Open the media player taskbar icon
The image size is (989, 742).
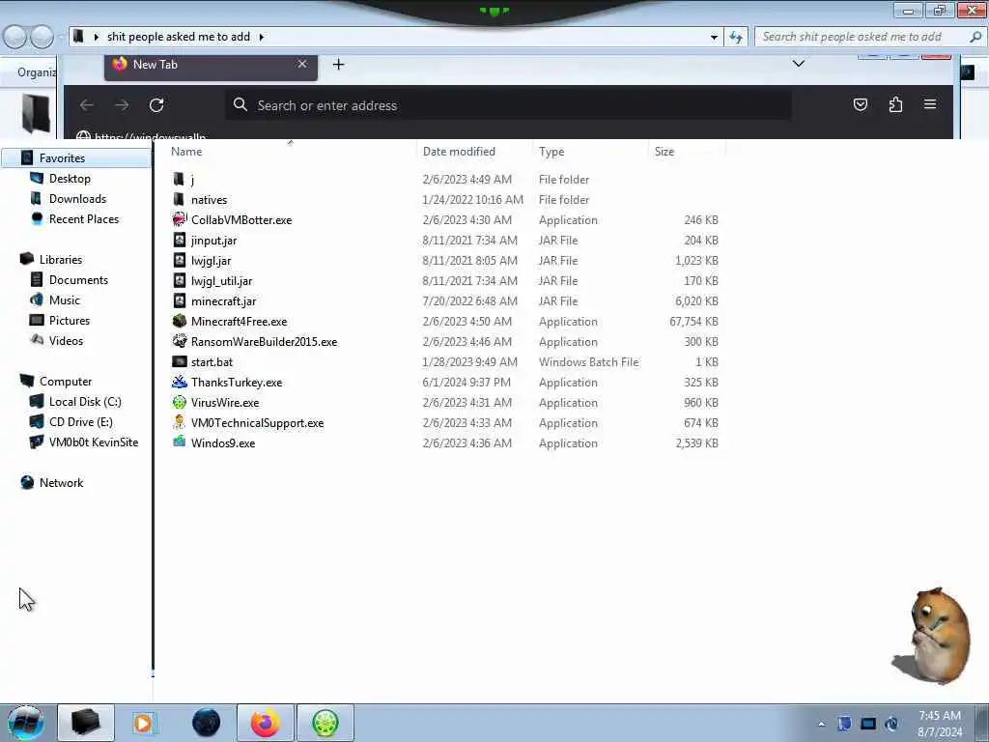point(143,723)
